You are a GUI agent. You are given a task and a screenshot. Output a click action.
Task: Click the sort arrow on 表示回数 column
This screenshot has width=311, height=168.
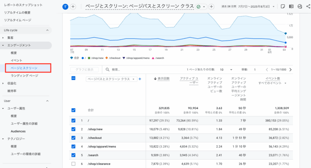click(155, 79)
